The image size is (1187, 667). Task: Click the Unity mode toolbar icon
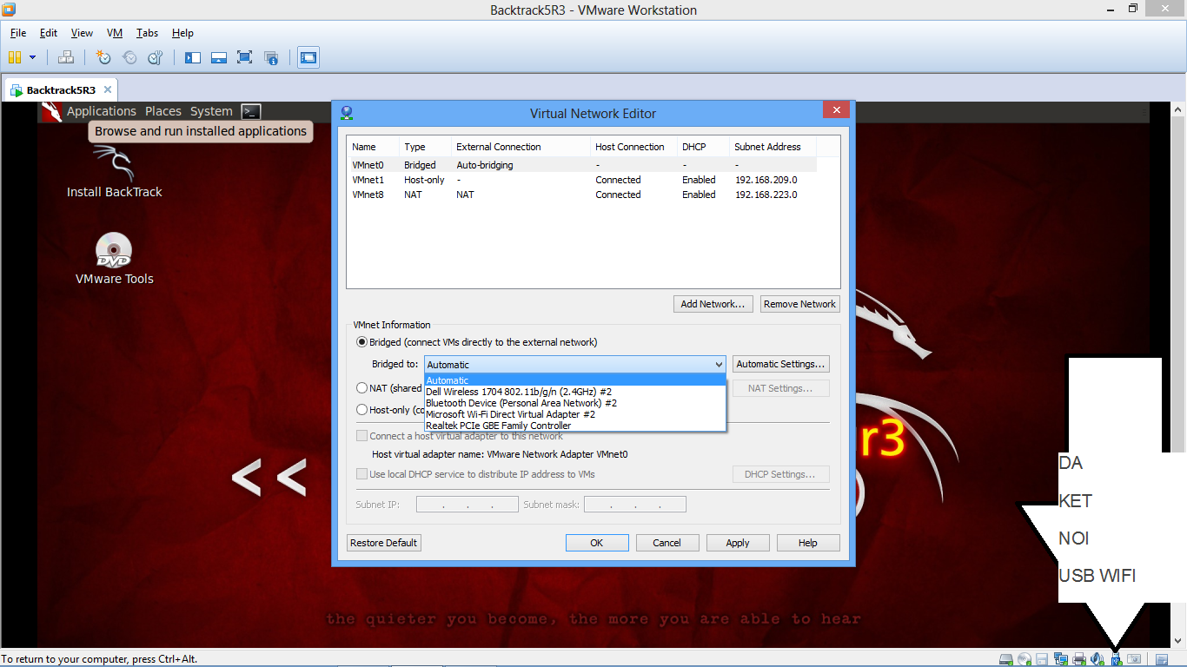point(271,57)
